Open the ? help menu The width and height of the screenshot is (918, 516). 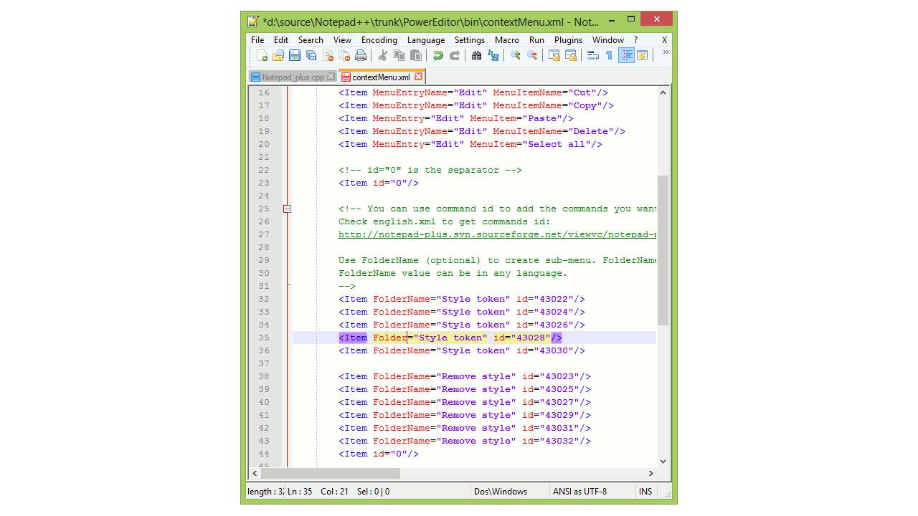click(x=635, y=40)
